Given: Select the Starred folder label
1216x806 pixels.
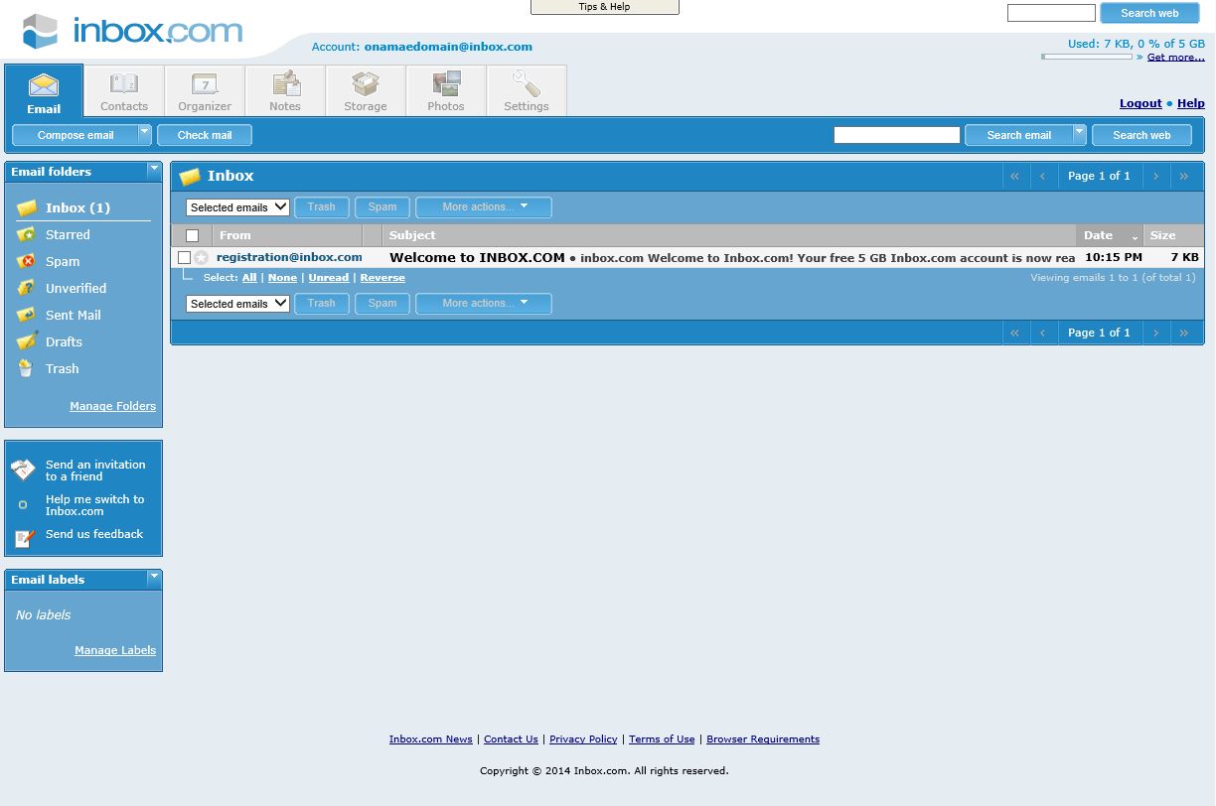Looking at the screenshot, I should tap(68, 235).
